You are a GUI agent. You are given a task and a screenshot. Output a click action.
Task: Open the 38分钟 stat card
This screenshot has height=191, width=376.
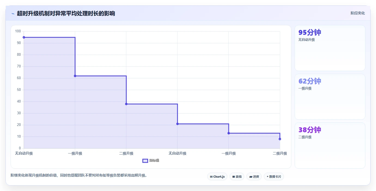tap(330, 146)
